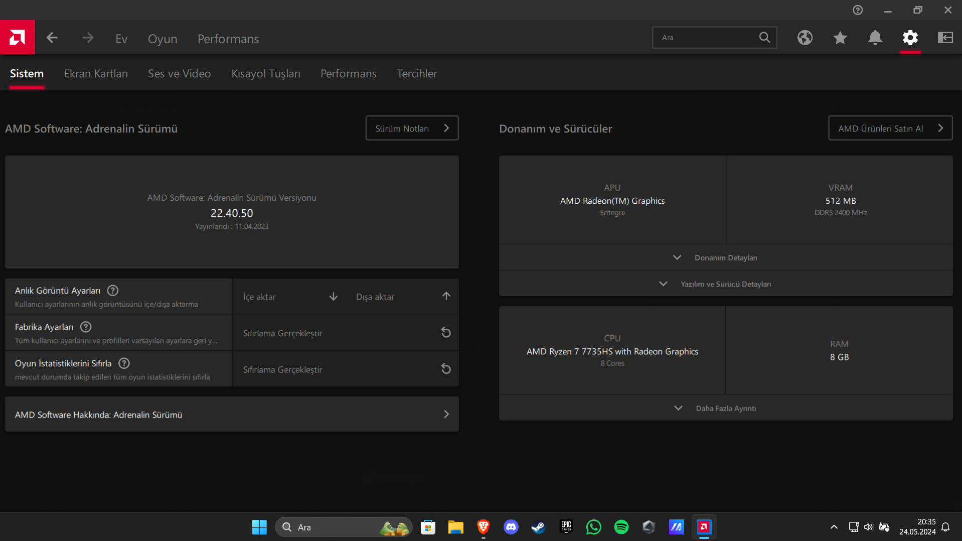
Task: Click AMD Ürünleri Satın Al button
Action: 890,128
